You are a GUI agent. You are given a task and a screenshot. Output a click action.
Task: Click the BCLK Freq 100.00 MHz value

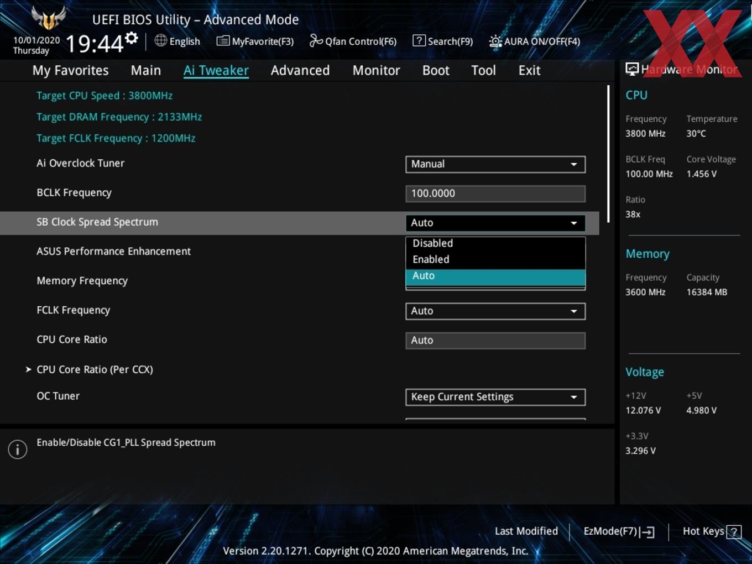tap(649, 174)
